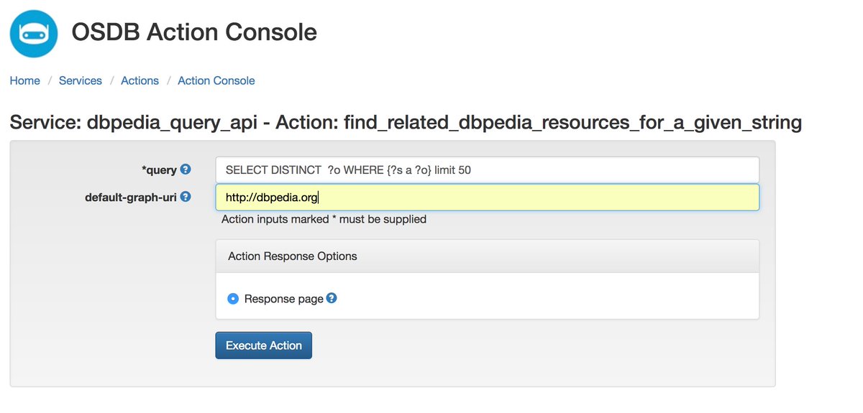
Task: Click the default-graph-uri field label
Action: coord(131,197)
